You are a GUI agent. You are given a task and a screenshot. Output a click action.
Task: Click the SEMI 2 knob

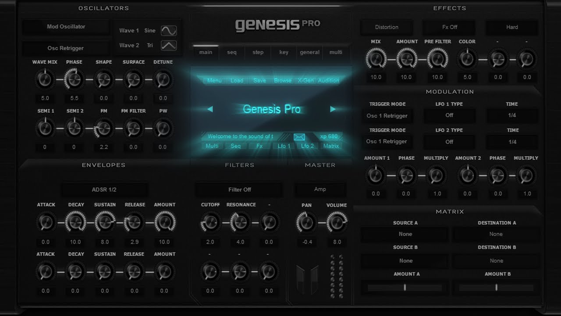coord(74,129)
